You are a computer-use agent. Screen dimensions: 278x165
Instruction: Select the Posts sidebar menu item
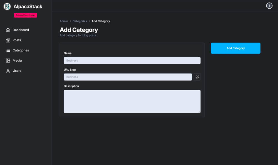click(17, 40)
